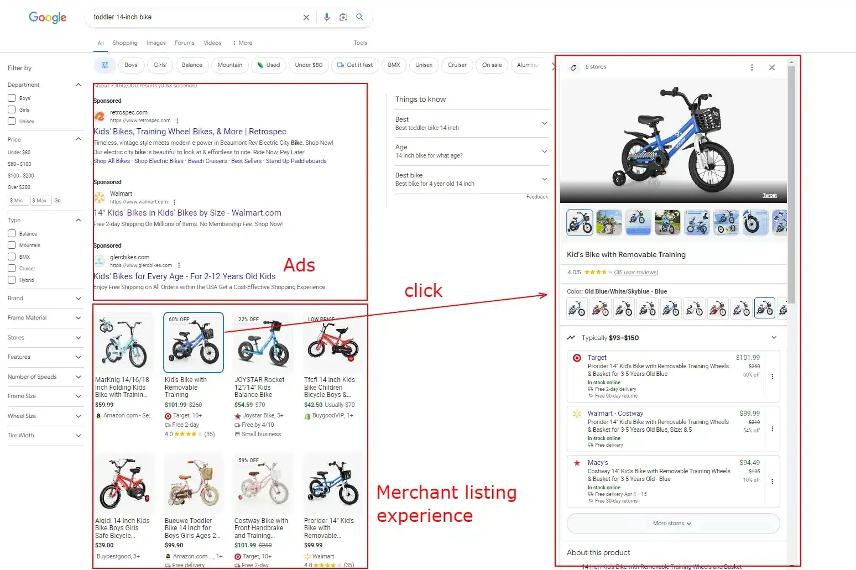
Task: Check the Boys' department checkbox
Action: 12,97
